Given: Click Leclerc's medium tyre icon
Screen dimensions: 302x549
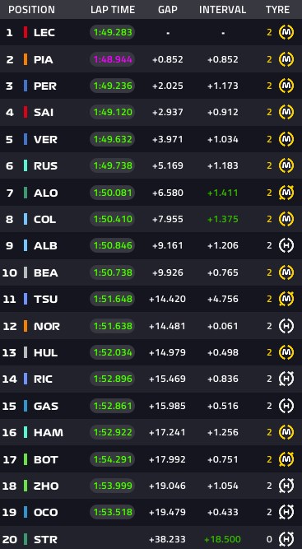Looking at the screenshot, I should click(x=286, y=32).
